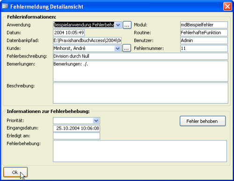
Task: Click the Datenbankpfad: label
Action: click(23, 41)
